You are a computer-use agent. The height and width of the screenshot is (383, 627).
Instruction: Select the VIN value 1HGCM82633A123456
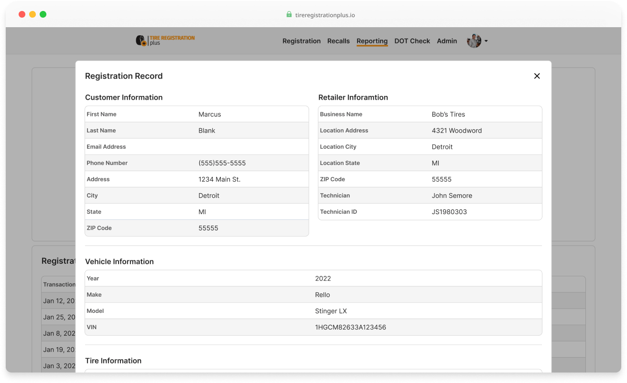point(351,327)
